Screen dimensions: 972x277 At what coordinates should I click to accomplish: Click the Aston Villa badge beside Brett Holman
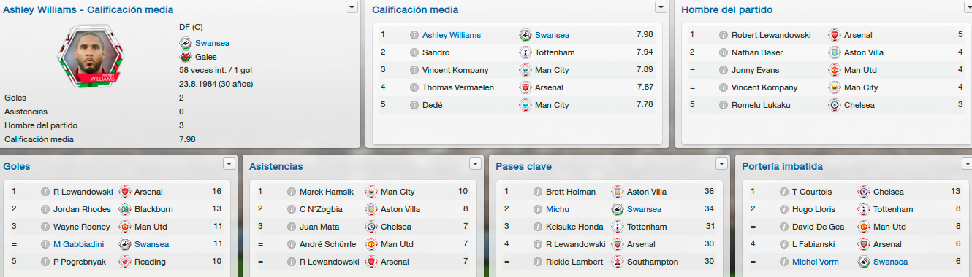pyautogui.click(x=617, y=192)
